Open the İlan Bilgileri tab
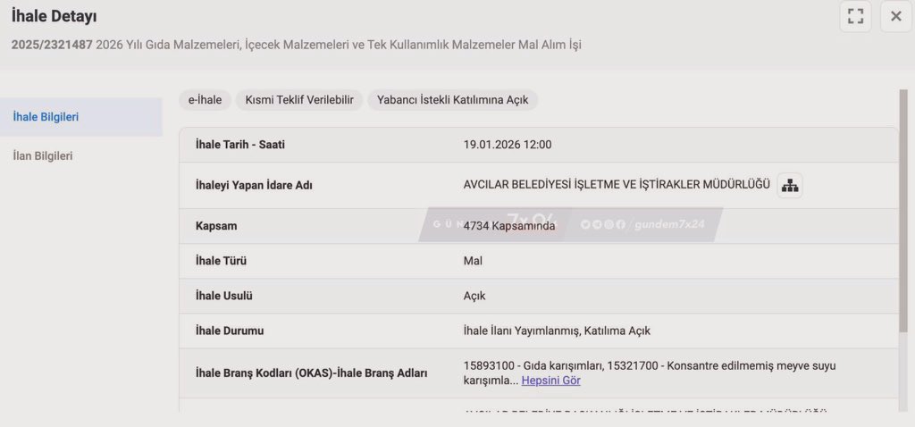 click(43, 155)
